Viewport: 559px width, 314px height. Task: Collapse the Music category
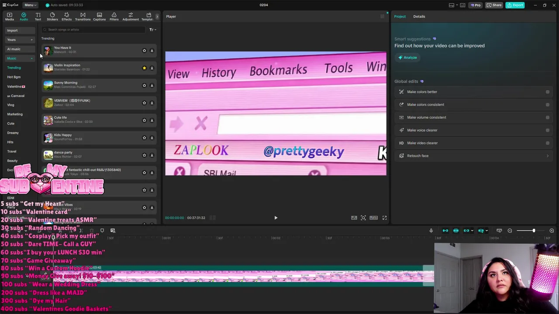coord(20,58)
